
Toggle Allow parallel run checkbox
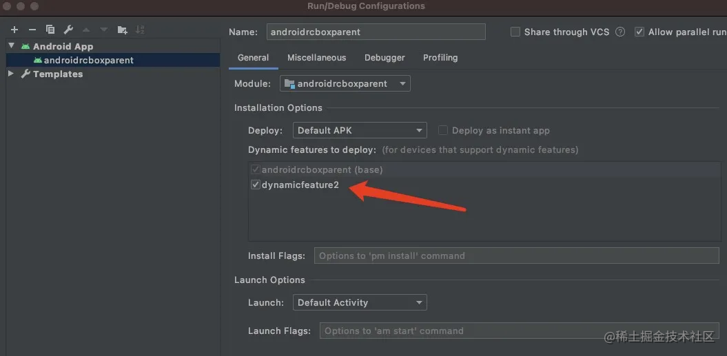coord(639,32)
